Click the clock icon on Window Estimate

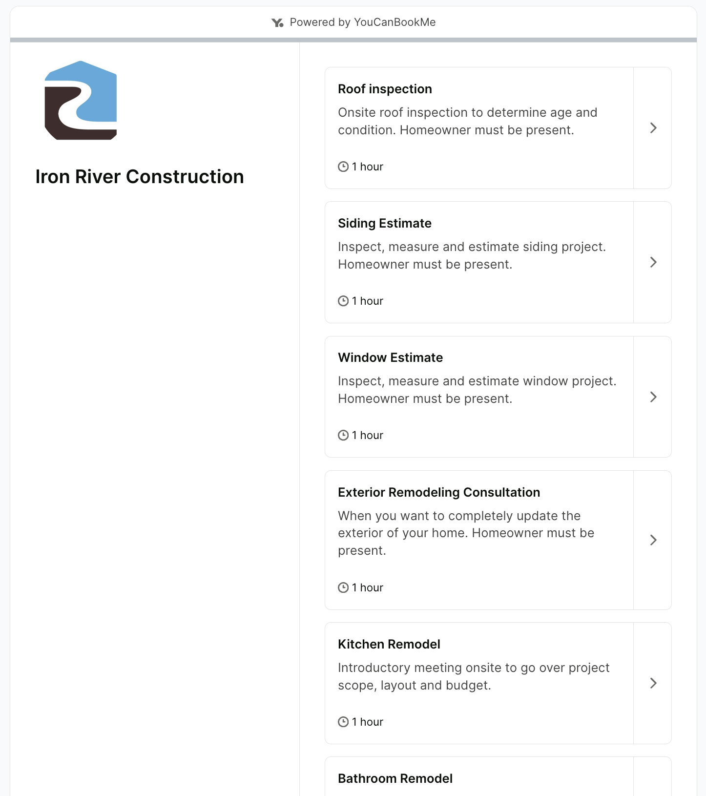pos(343,435)
